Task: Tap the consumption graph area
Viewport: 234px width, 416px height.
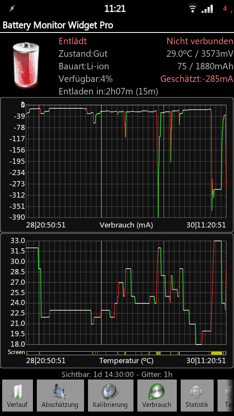Action: 126,160
